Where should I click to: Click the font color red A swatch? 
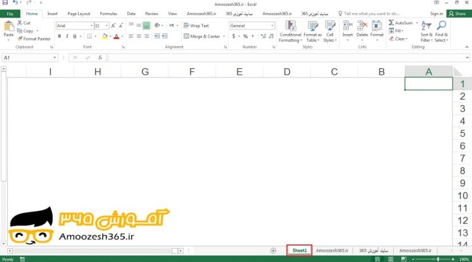(117, 37)
